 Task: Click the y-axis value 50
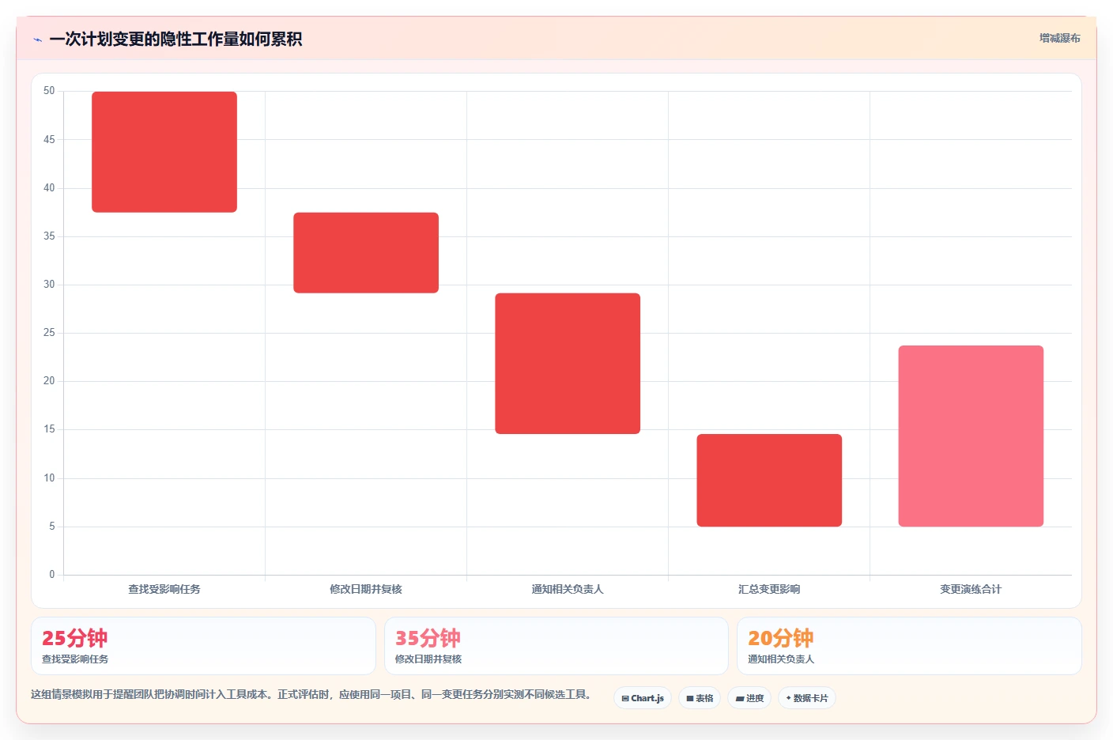click(49, 91)
